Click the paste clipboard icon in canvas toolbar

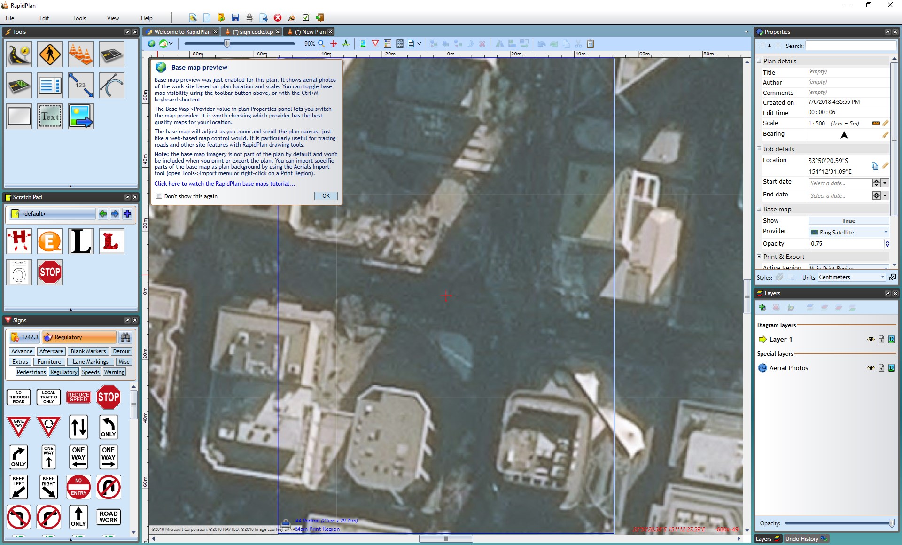[x=591, y=44]
